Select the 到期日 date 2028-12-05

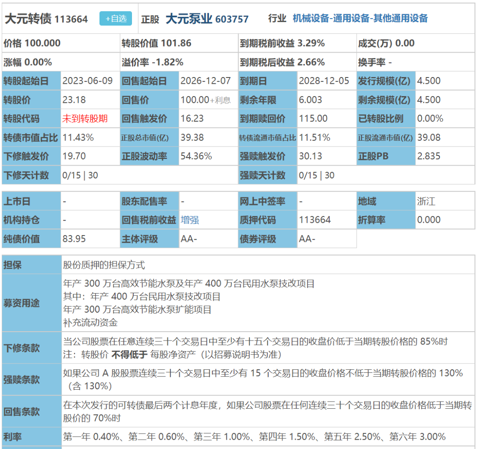324,81
